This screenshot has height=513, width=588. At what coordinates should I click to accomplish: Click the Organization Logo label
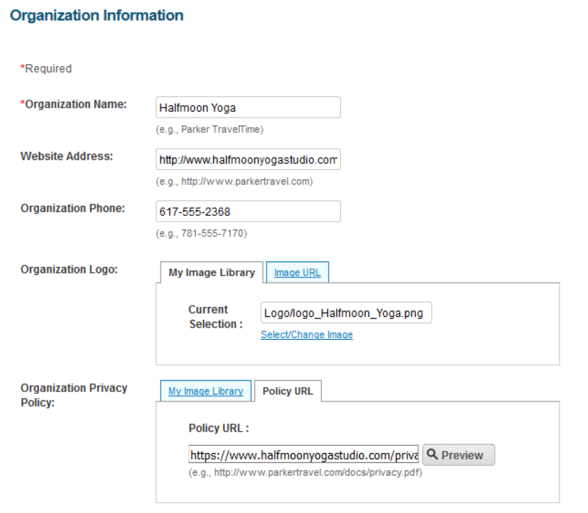[69, 269]
